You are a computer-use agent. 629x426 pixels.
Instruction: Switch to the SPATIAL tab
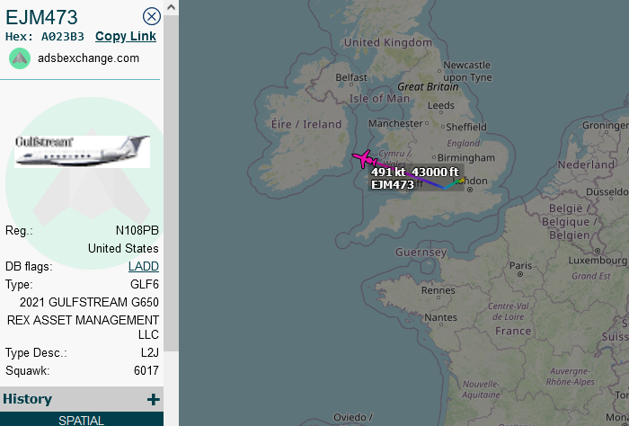click(x=82, y=420)
